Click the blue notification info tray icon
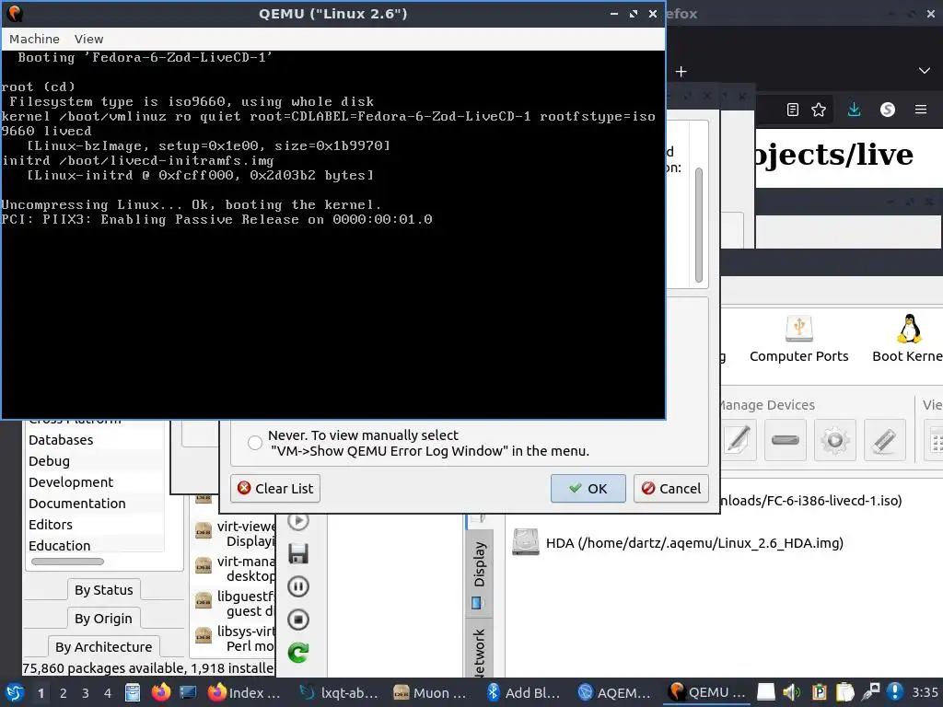 [x=895, y=692]
